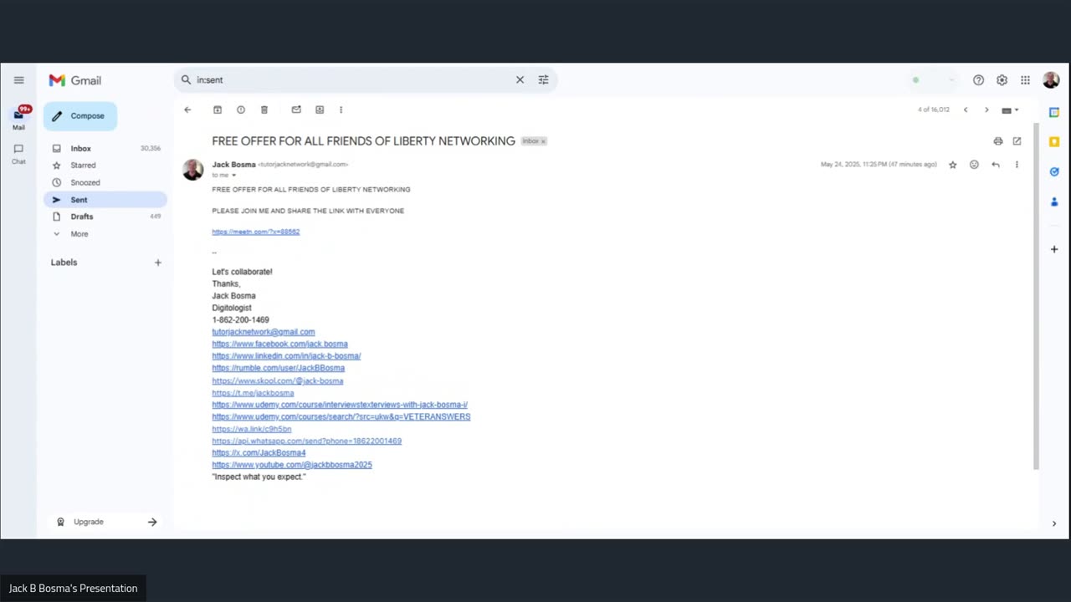Open email in new window
The width and height of the screenshot is (1071, 602).
[1017, 141]
